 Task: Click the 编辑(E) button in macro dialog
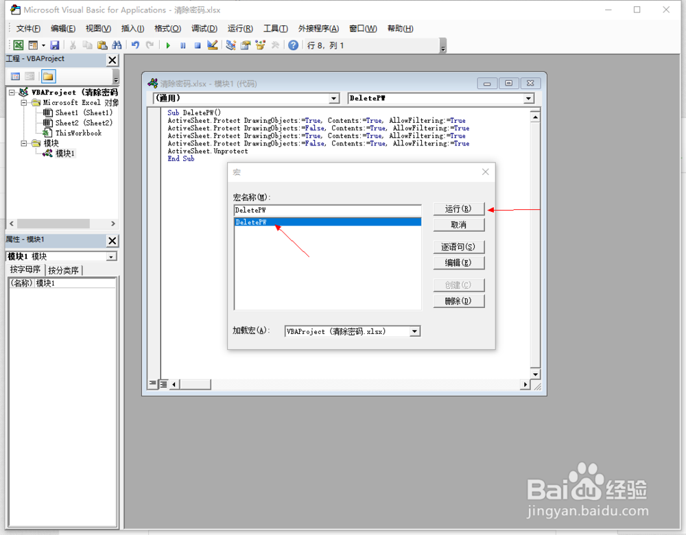pos(458,263)
